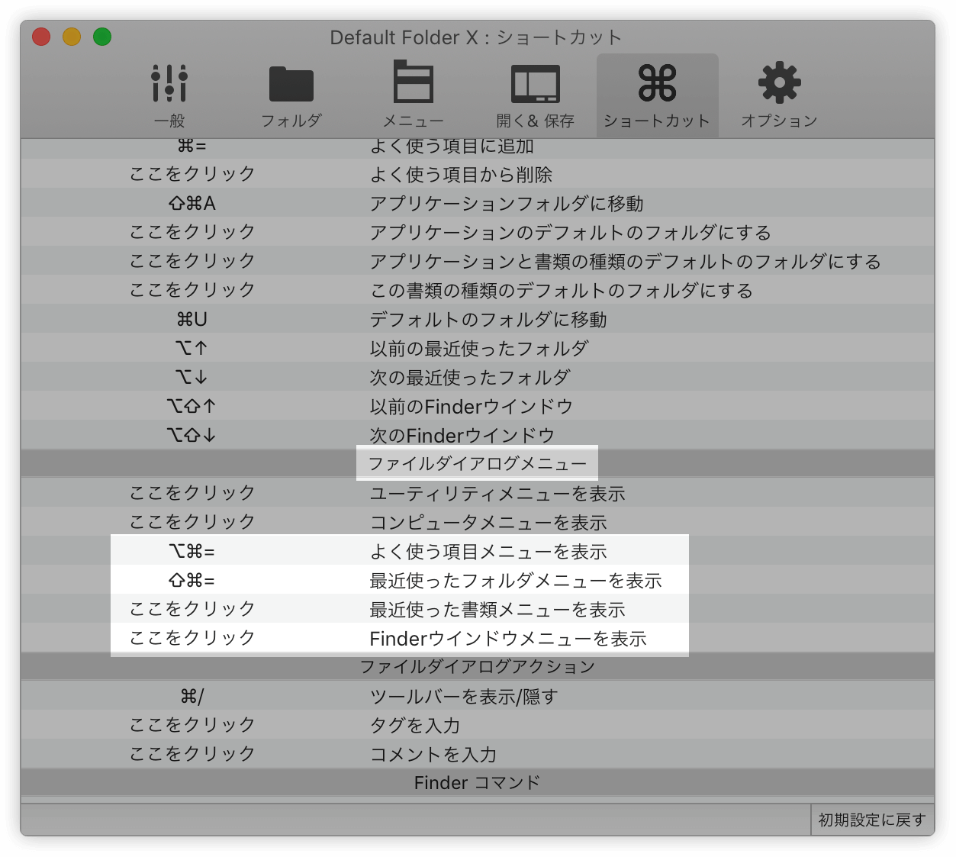
Task: Open the メニュー preferences icon
Action: pos(413,95)
